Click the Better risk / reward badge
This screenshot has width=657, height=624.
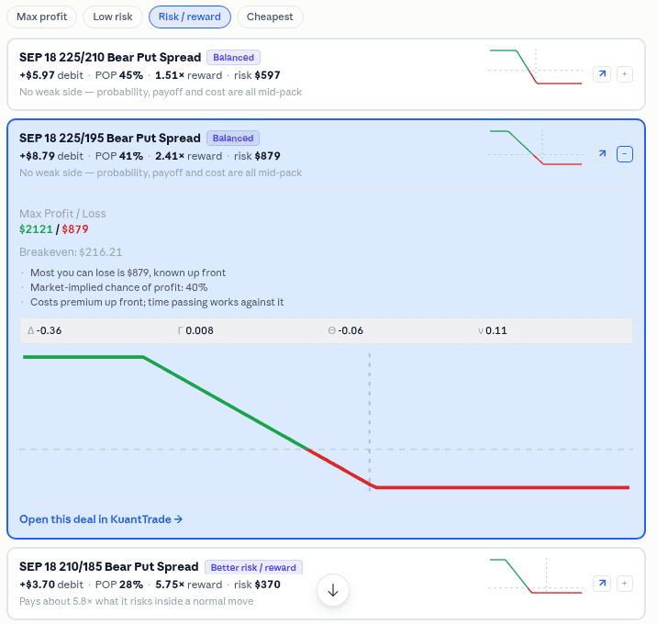click(x=253, y=567)
